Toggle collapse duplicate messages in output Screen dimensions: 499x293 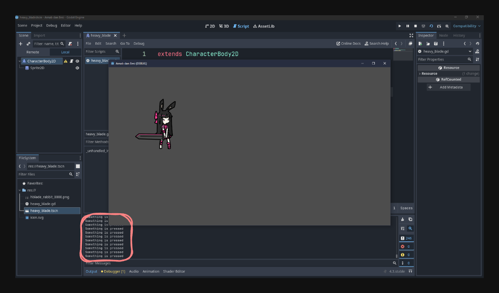402,229
